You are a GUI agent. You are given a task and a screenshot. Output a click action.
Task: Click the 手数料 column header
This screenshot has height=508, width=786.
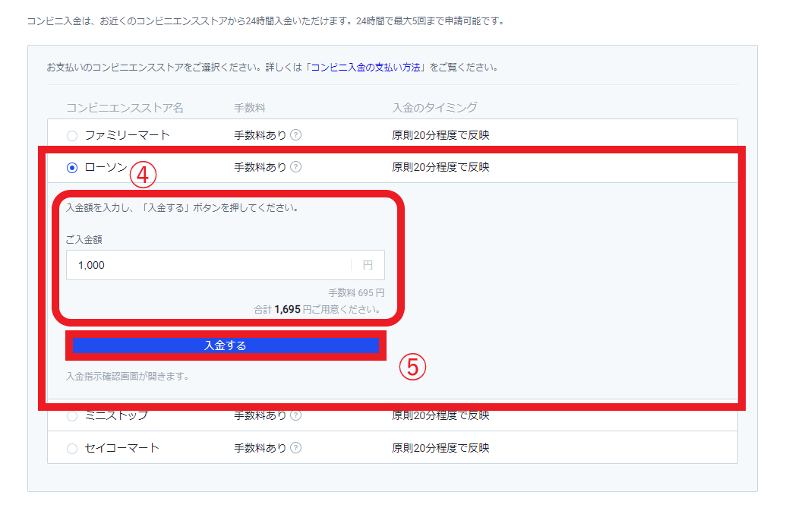point(249,108)
